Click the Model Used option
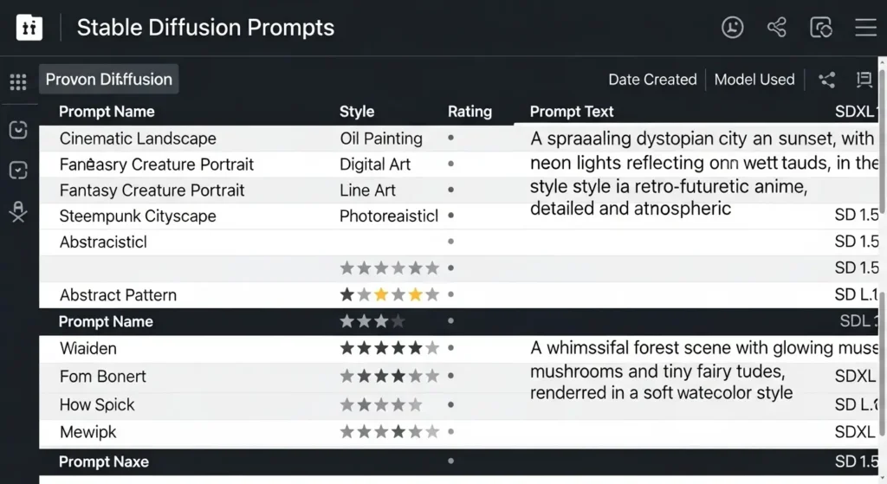887x484 pixels. [x=754, y=80]
